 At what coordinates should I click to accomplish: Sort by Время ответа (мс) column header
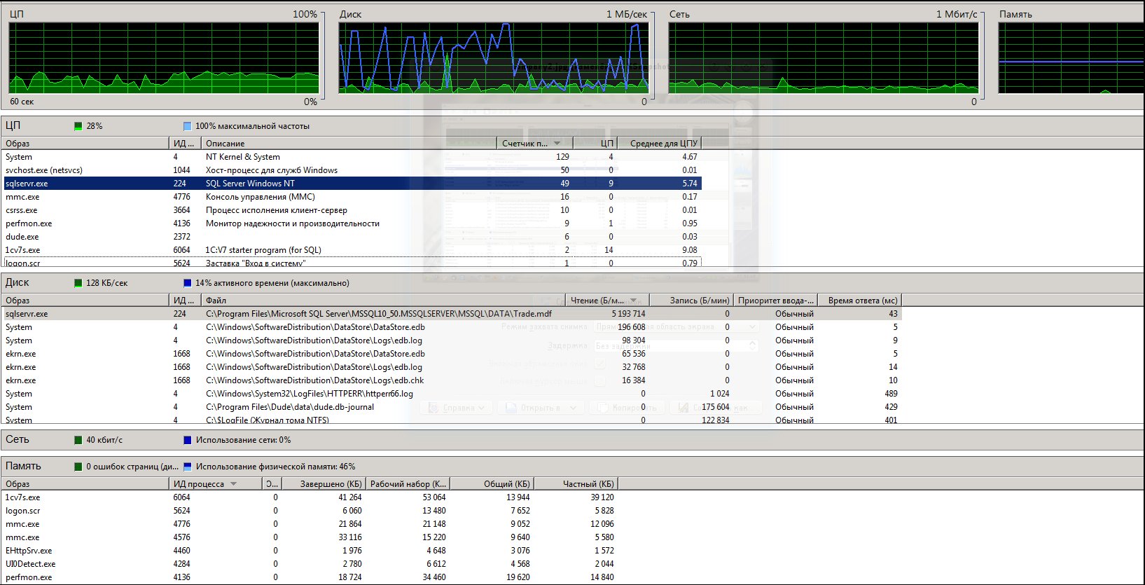click(x=860, y=301)
